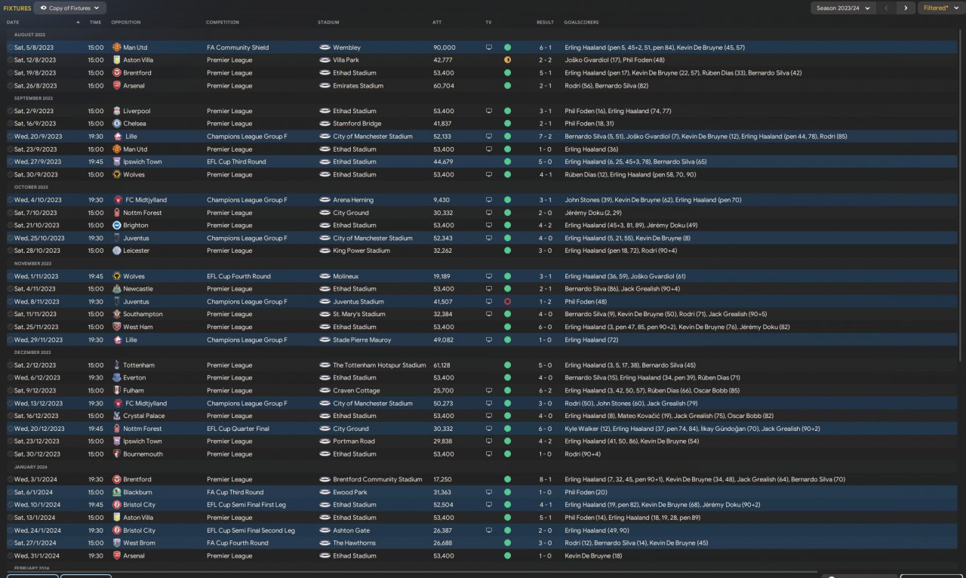Sort by the Goalscorers column header
Image resolution: width=966 pixels, height=578 pixels.
click(581, 22)
